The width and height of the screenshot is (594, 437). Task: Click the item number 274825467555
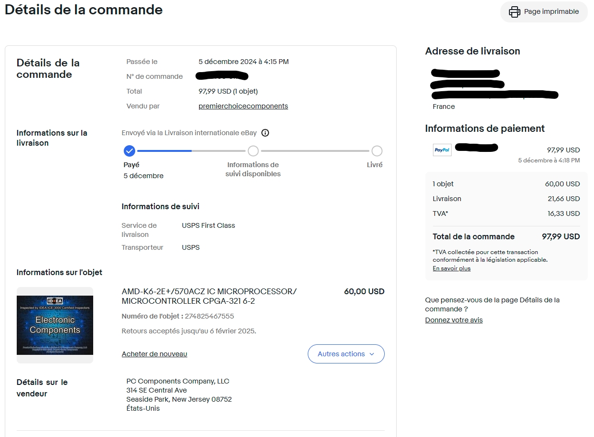pyautogui.click(x=210, y=316)
